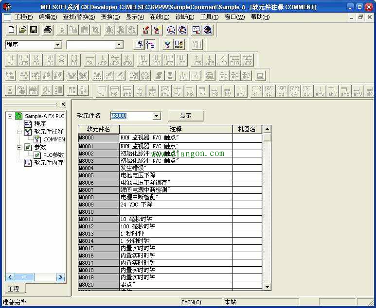Screen dimensions: 376x308
Task: Click the Monitor write mode icon
Action: (x=182, y=30)
